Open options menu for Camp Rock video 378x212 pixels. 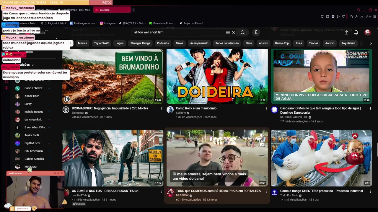click(266, 109)
